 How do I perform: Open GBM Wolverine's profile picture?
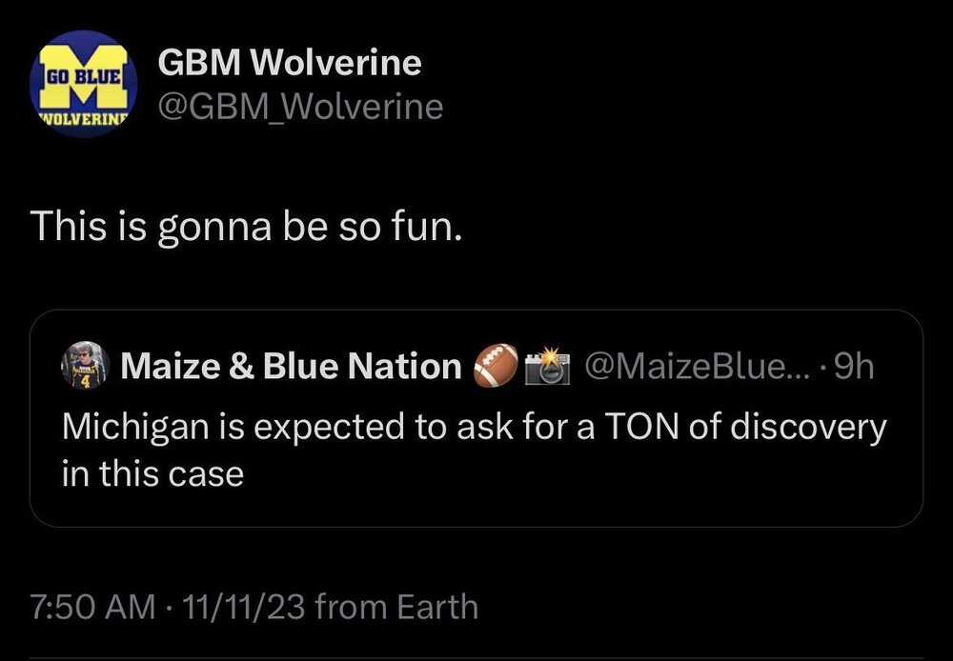[x=84, y=84]
